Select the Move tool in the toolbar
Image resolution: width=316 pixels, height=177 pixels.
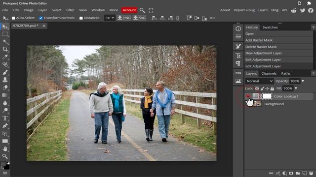tap(5, 26)
